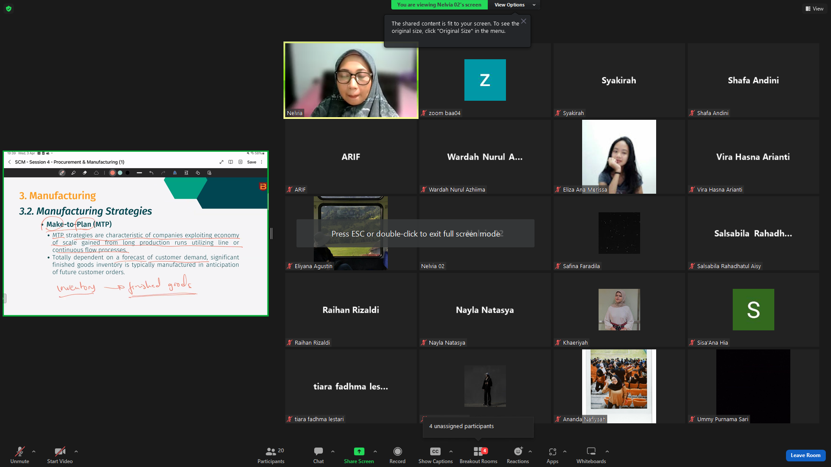Select the lasso selection tool
Screen dimensions: 831x467
[x=97, y=173]
